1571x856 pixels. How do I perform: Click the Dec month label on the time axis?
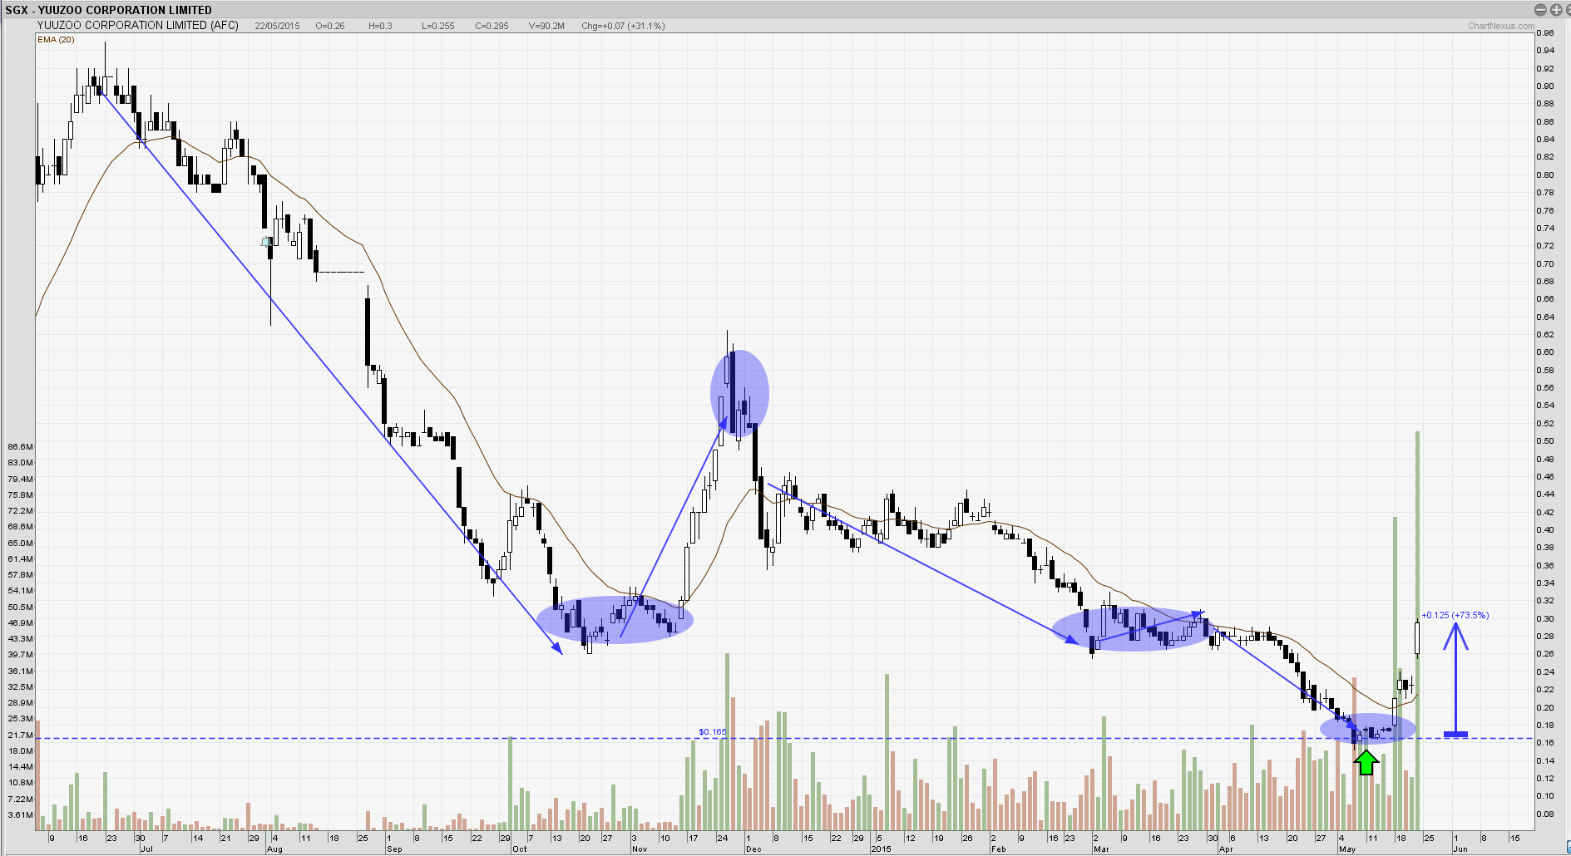click(x=753, y=849)
